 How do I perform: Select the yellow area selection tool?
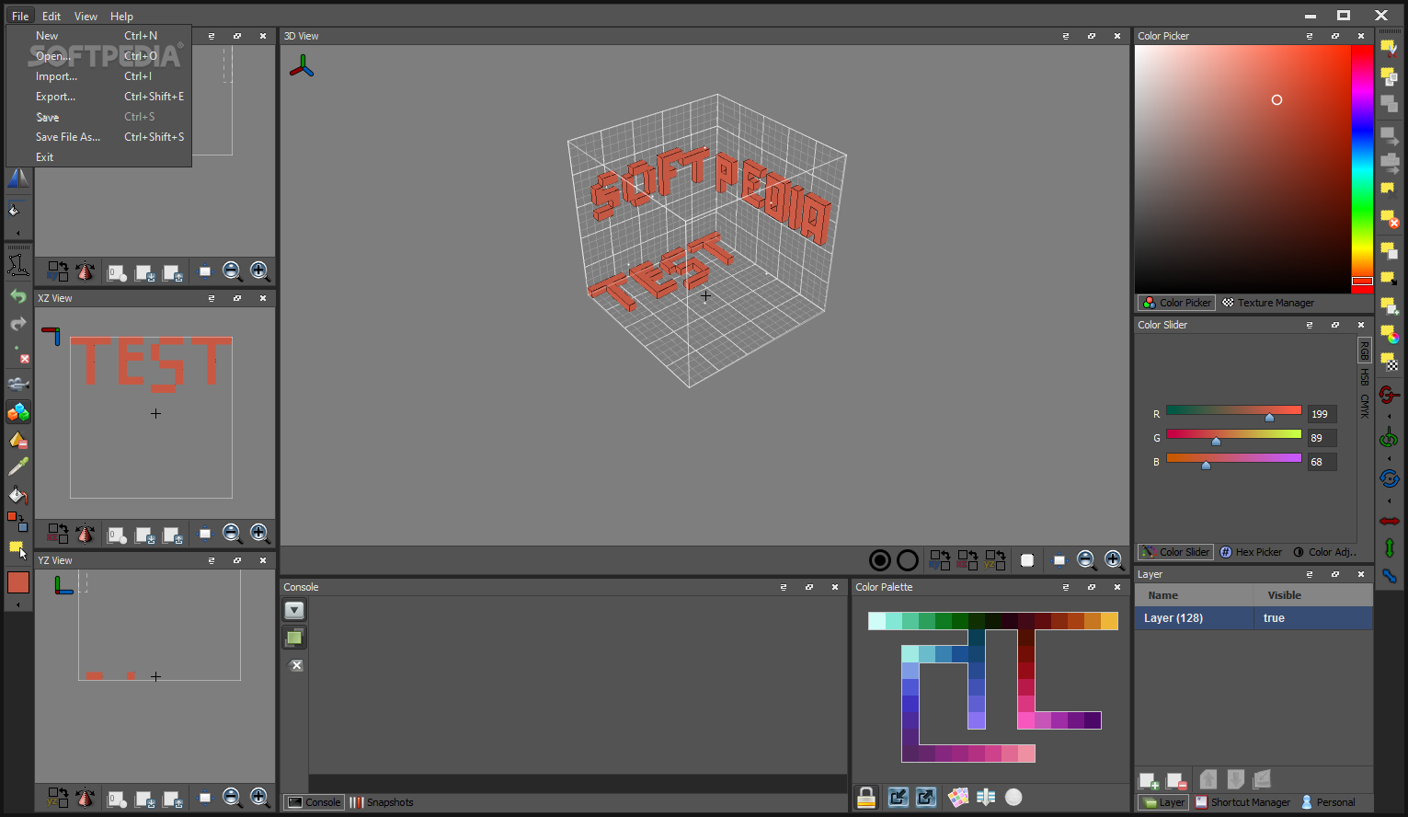click(x=17, y=549)
